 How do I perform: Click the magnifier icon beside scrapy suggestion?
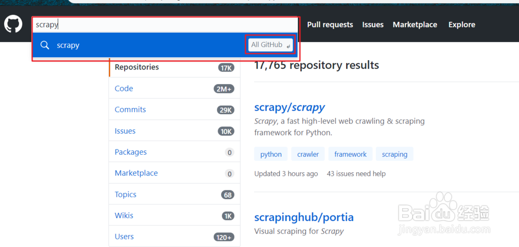[x=45, y=45]
